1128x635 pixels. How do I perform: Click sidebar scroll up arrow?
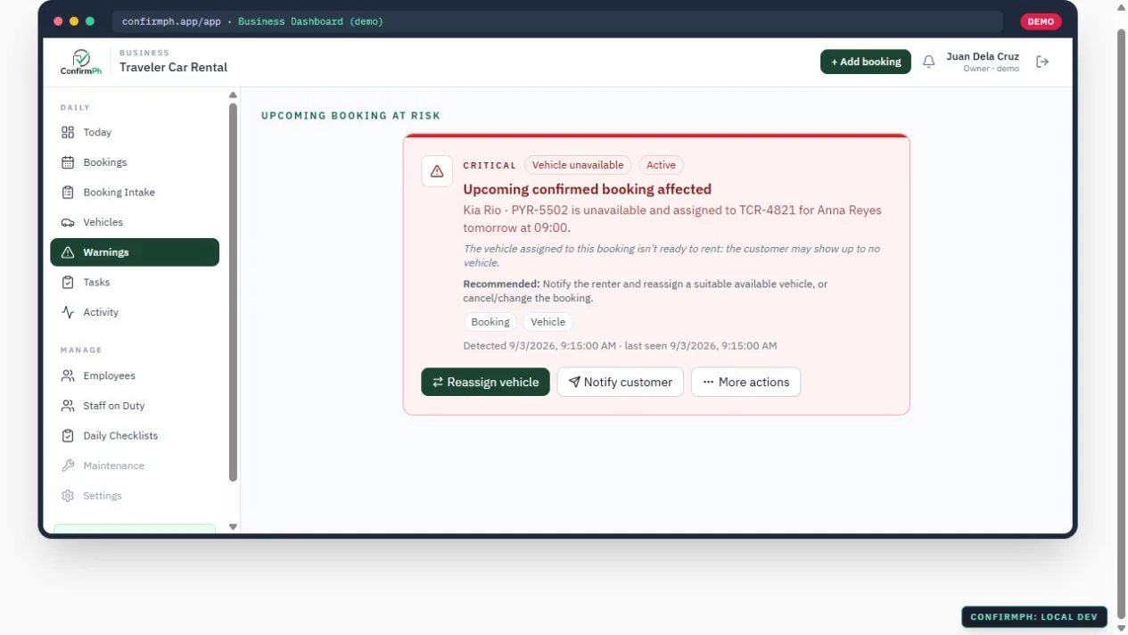234,95
